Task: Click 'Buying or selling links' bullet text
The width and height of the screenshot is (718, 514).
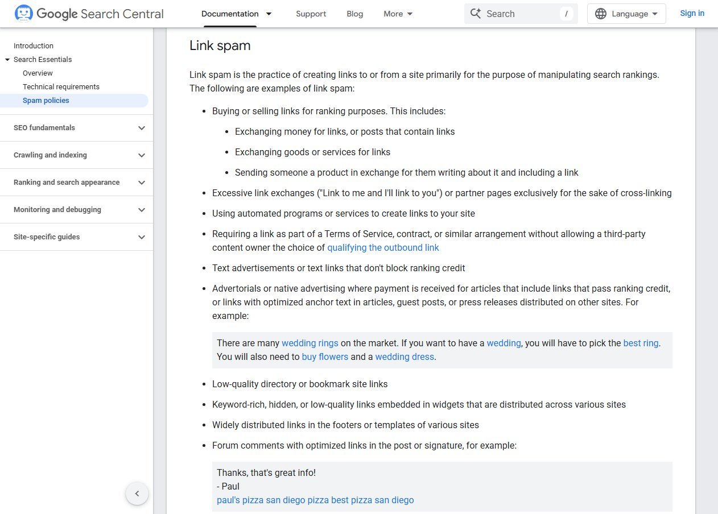Action: 329,111
